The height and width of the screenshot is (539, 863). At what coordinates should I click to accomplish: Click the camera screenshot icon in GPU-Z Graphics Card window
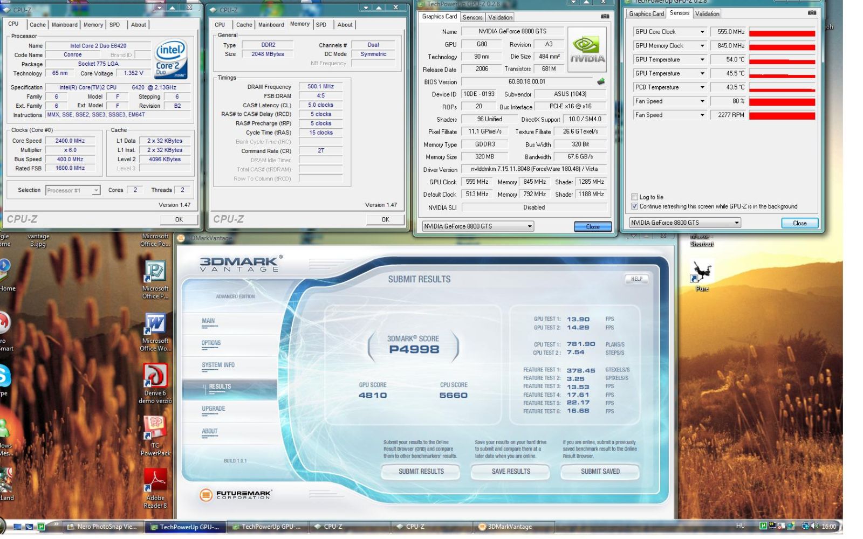coord(605,17)
